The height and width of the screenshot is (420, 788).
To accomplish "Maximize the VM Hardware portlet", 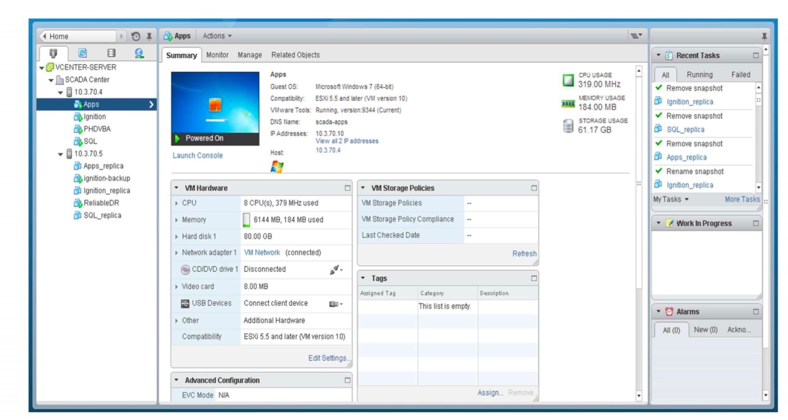I will 347,188.
